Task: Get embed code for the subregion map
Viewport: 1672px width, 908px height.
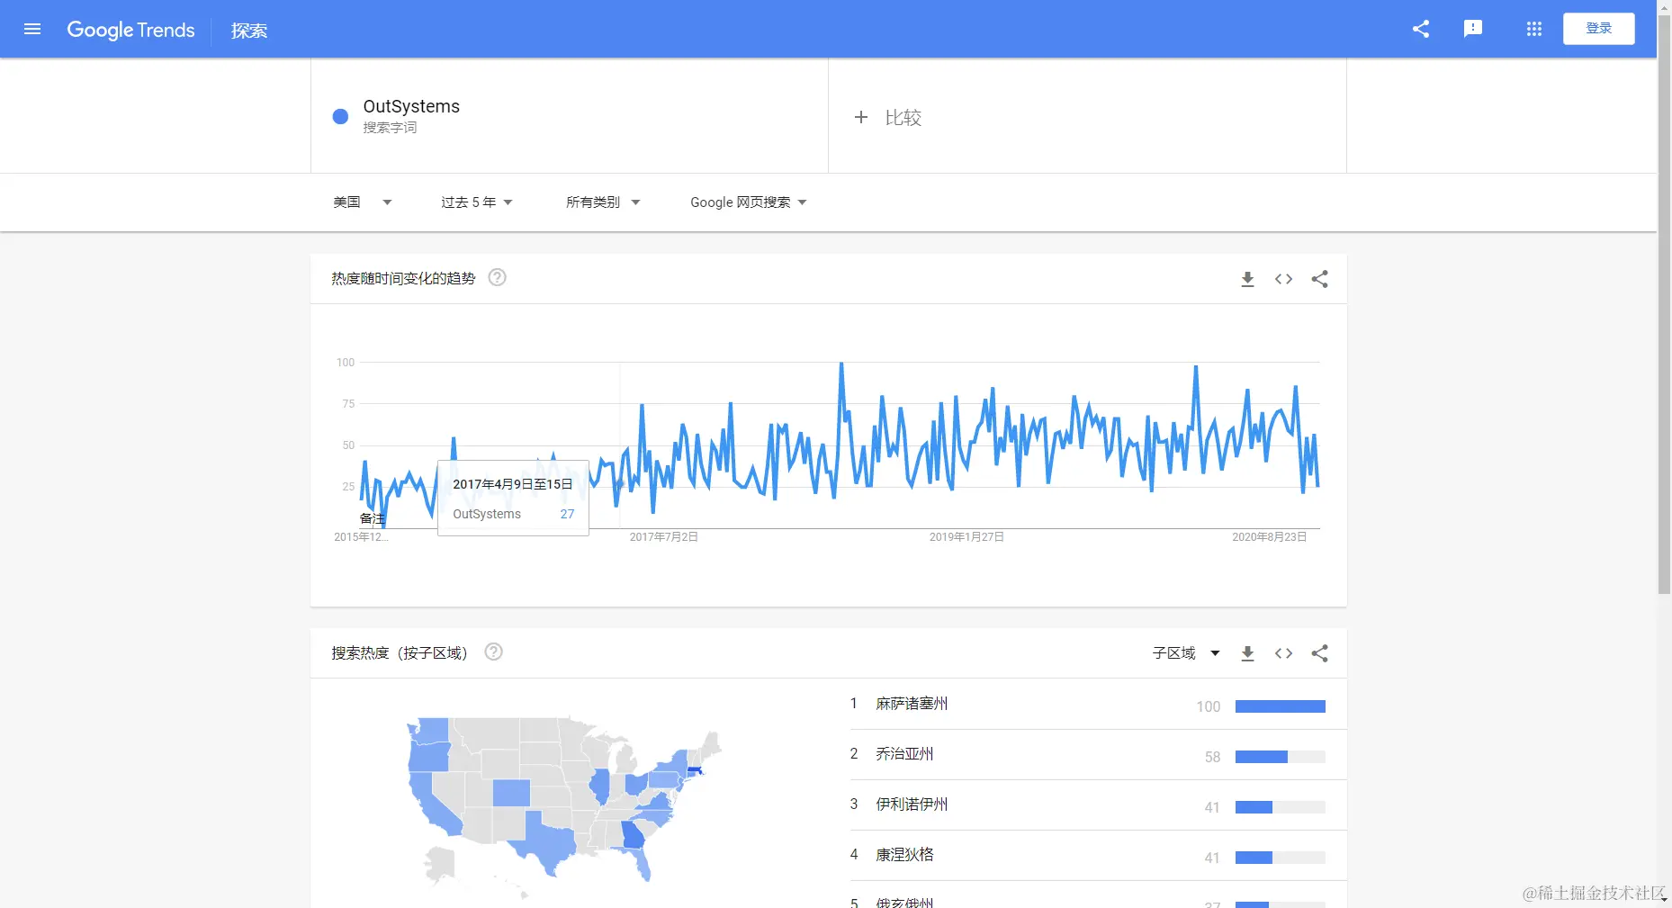Action: (x=1283, y=653)
